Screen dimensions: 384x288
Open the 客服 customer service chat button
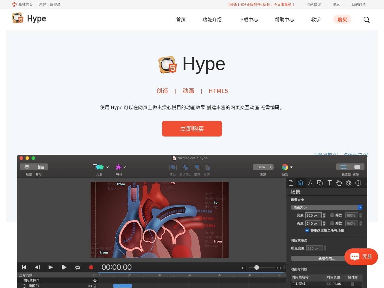pyautogui.click(x=361, y=256)
